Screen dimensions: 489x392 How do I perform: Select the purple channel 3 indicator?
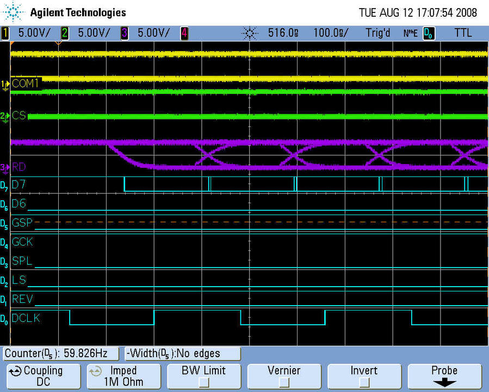[x=124, y=33]
